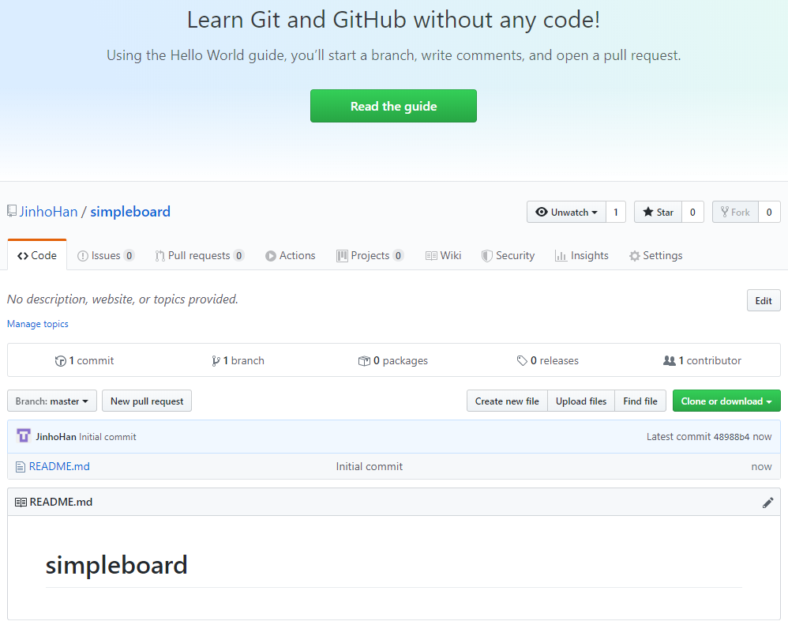Screen dimensions: 788x625
Task: Click New pull request
Action: tap(147, 401)
